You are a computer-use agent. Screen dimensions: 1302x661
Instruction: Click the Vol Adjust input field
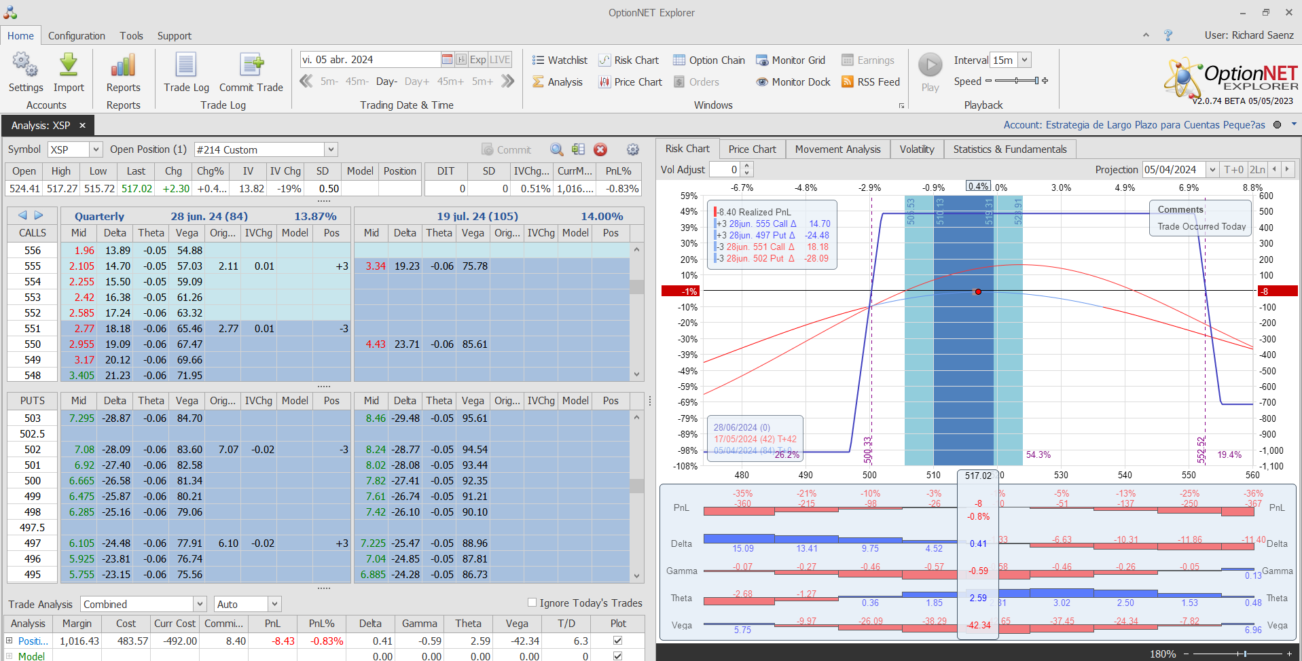(x=724, y=170)
